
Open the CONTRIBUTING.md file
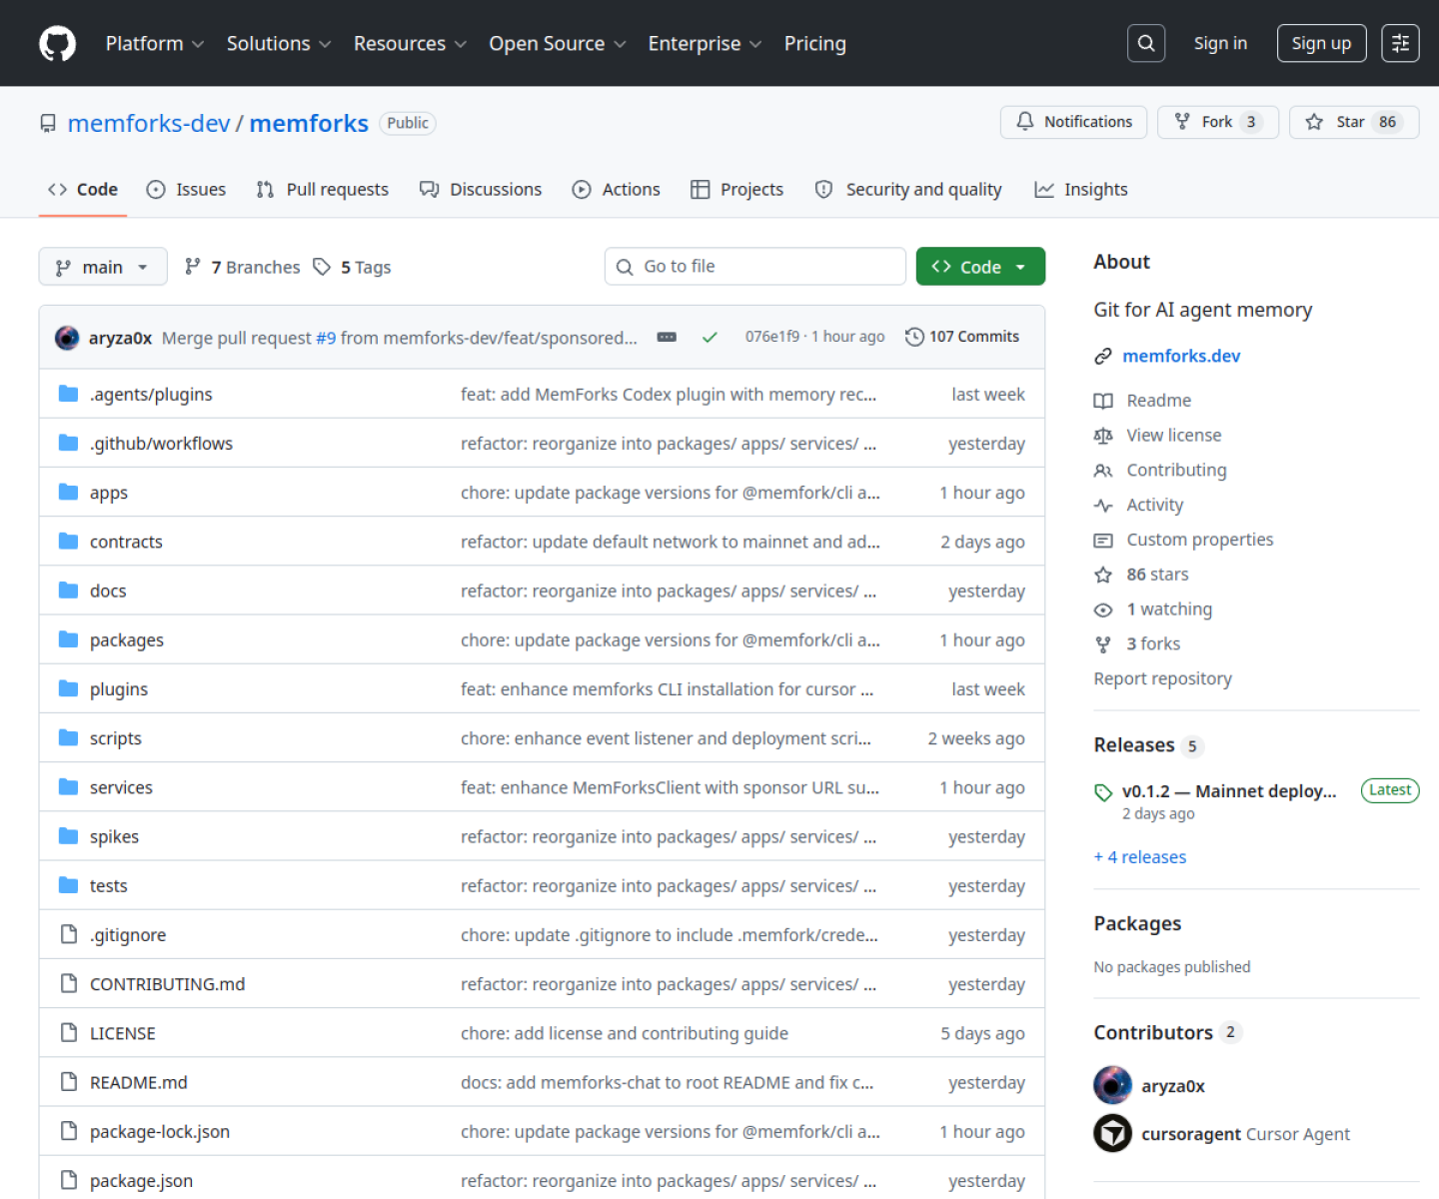167,984
